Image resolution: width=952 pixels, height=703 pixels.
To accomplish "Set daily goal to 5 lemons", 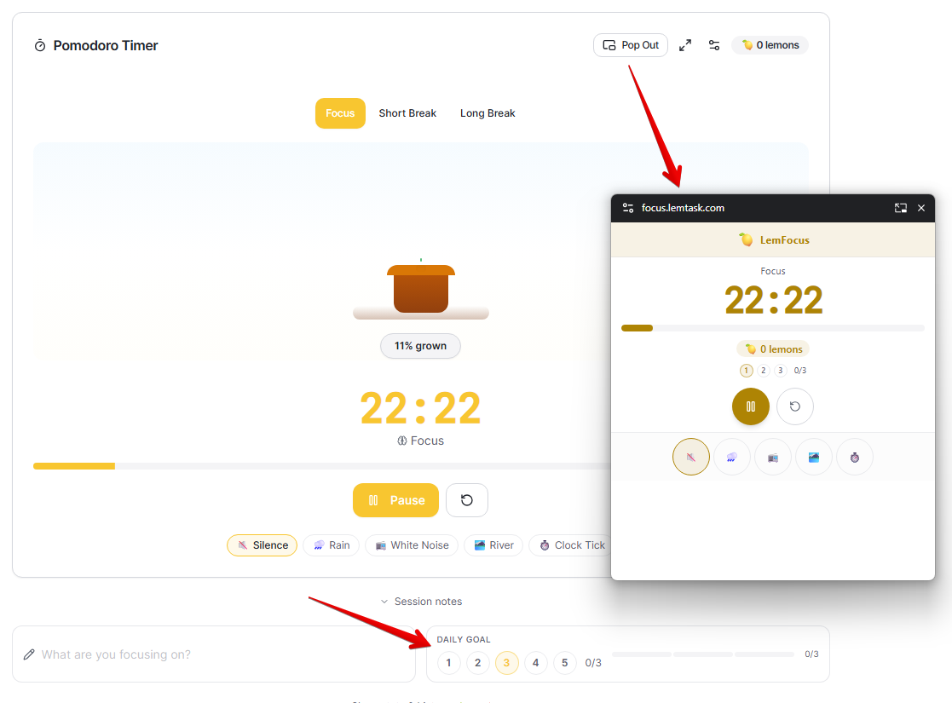I will (564, 662).
